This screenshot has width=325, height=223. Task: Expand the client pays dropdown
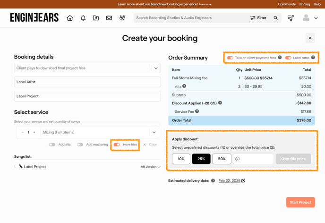155,68
